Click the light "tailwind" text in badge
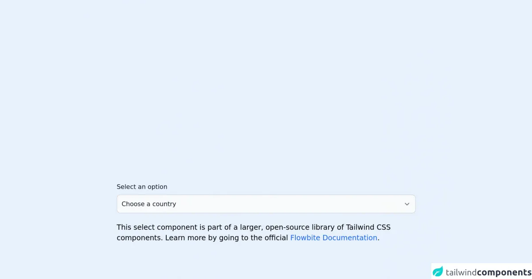 click(461, 272)
